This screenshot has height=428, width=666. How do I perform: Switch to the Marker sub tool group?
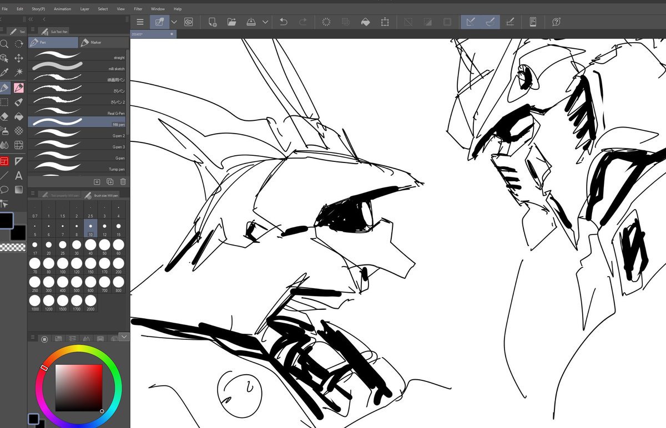tap(103, 43)
